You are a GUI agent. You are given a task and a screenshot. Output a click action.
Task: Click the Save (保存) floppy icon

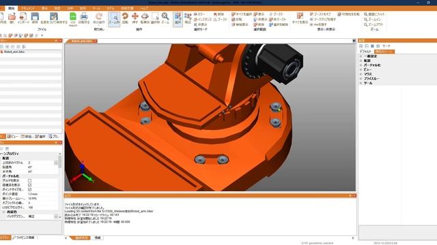pos(35,16)
